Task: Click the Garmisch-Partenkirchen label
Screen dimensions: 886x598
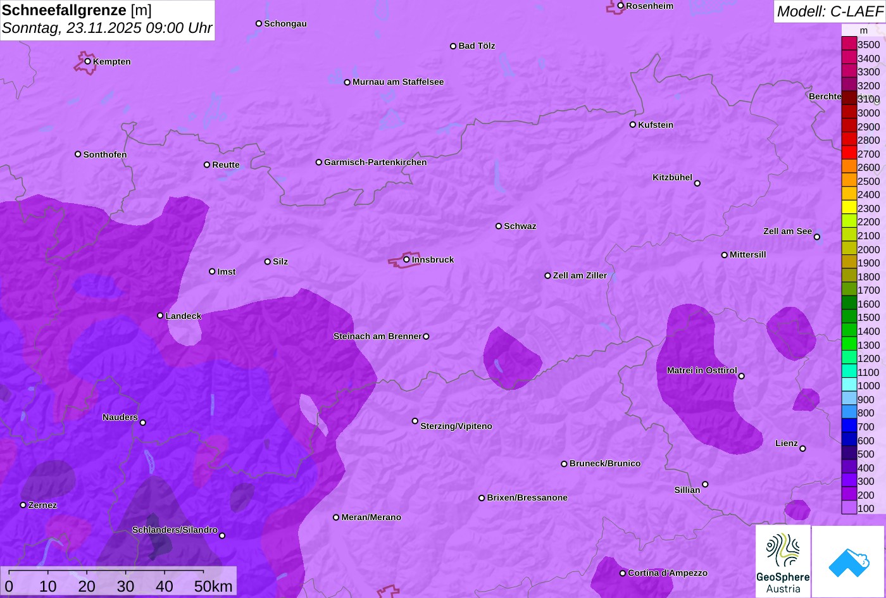Action: pyautogui.click(x=375, y=162)
